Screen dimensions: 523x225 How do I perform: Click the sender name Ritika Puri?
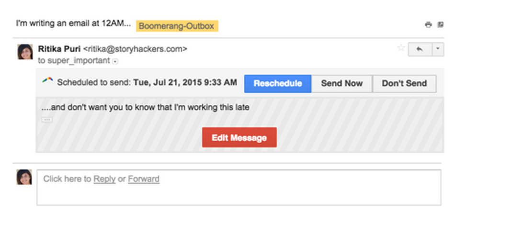click(59, 49)
